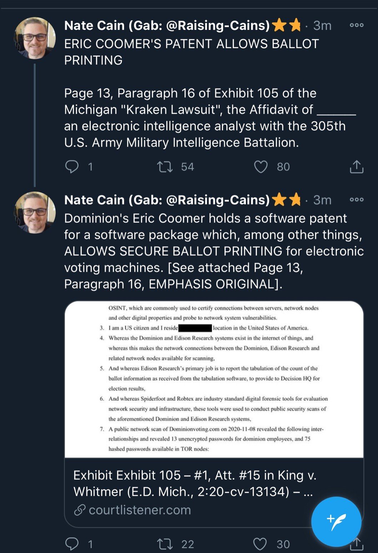The image size is (378, 553).
Task: Reply to the first Nate Cain tweet
Action: point(72,166)
